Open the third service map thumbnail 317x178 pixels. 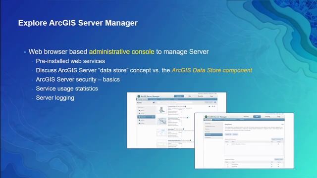pyautogui.click(x=162, y=133)
